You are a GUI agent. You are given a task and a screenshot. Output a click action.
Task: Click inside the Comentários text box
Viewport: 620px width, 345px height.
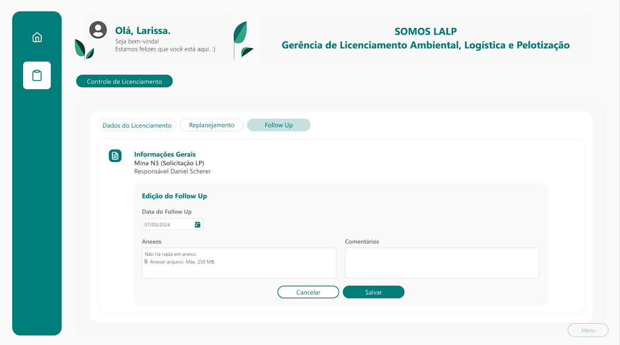click(442, 263)
